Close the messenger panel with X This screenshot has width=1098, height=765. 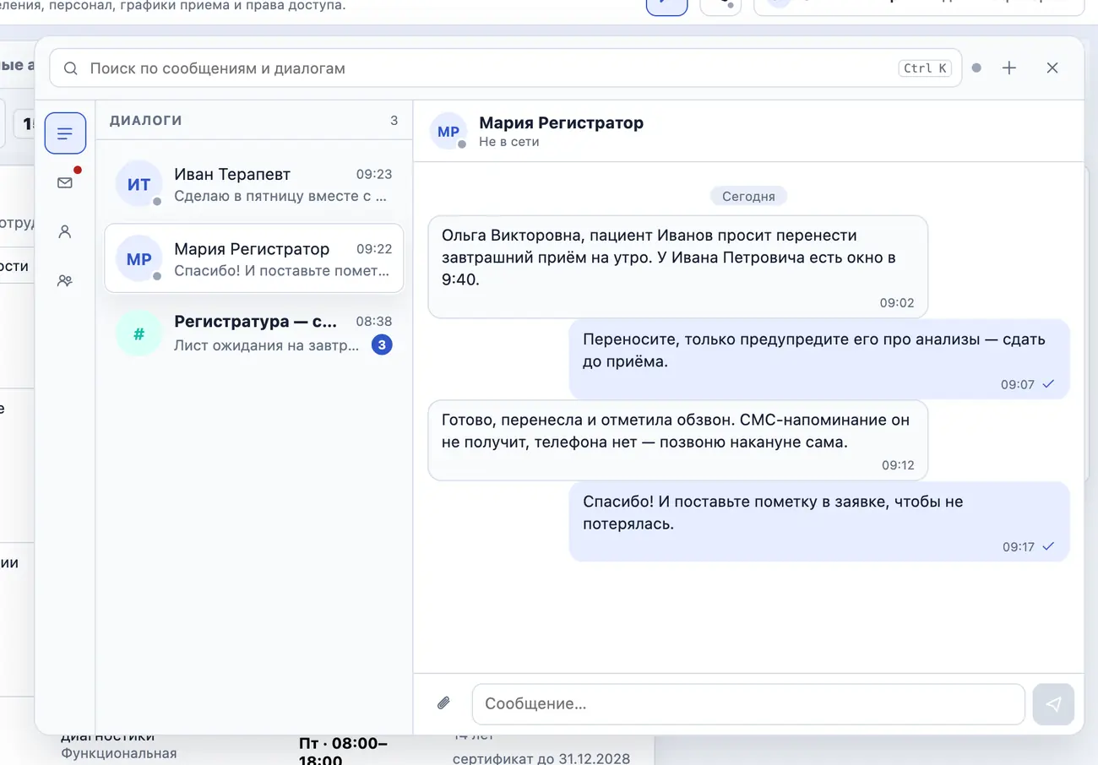click(1052, 68)
